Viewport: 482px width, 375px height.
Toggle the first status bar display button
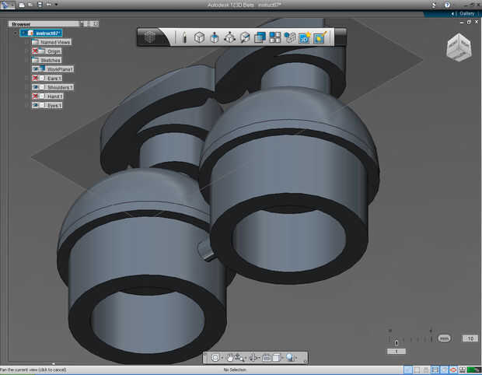click(x=407, y=370)
